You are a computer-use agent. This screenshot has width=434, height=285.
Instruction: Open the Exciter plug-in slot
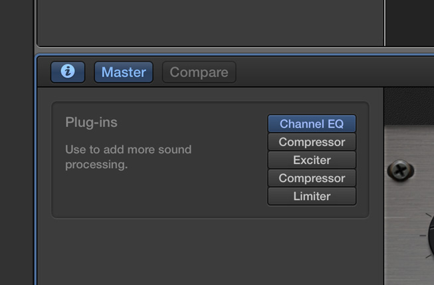[312, 160]
